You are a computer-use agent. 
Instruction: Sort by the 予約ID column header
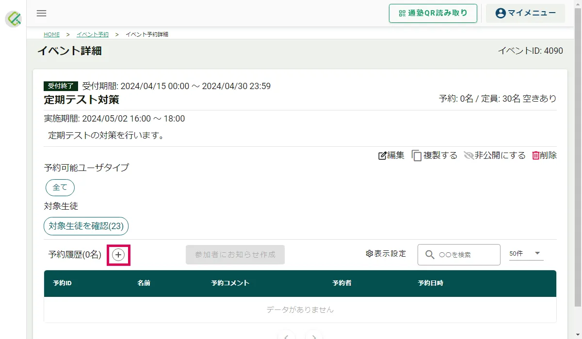click(x=63, y=283)
